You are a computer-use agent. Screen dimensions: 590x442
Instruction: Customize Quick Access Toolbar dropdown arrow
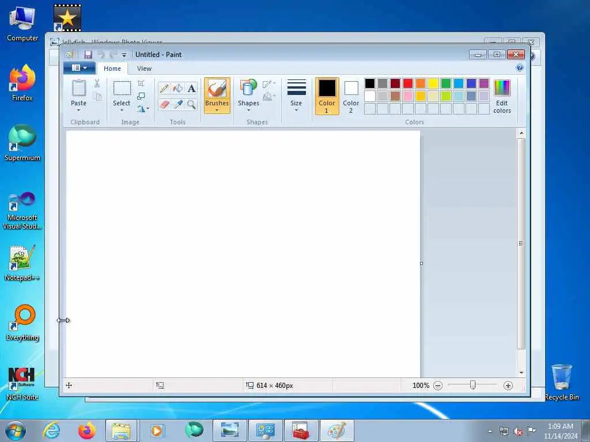pos(124,55)
